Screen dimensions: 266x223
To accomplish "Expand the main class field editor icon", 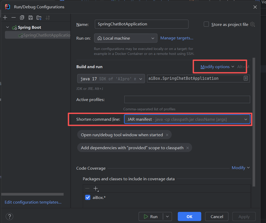I will [x=246, y=78].
